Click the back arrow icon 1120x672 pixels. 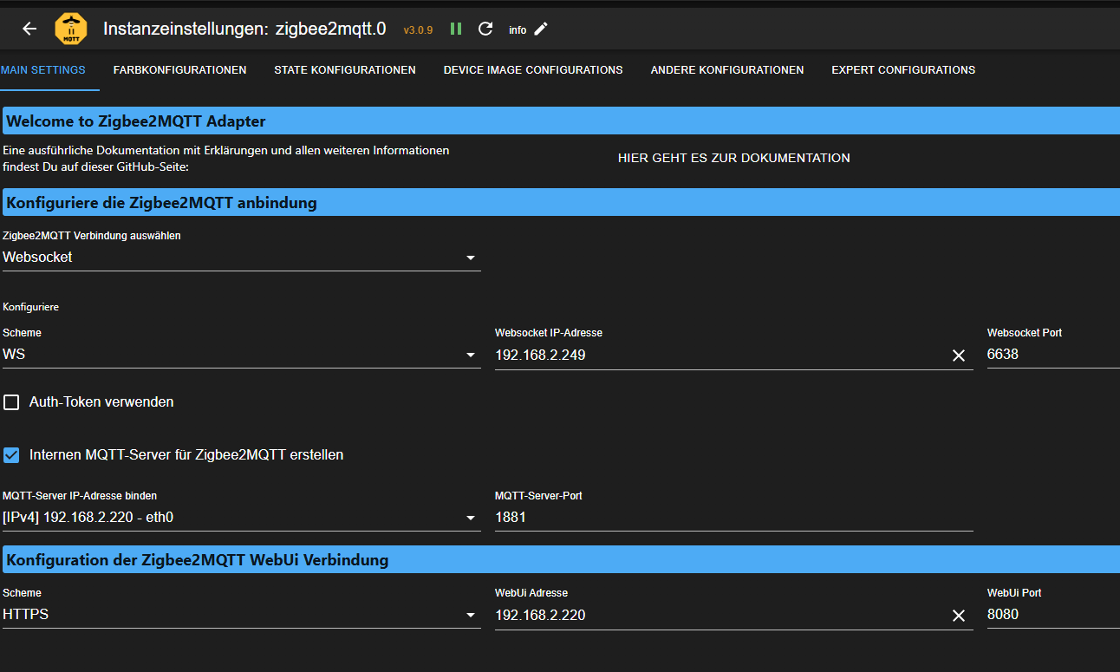[29, 29]
